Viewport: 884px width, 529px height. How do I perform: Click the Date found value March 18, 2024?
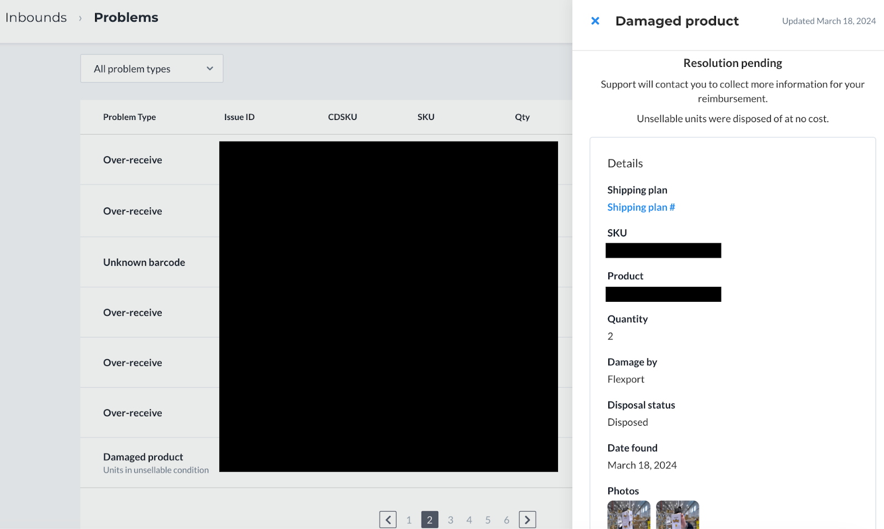(x=642, y=465)
